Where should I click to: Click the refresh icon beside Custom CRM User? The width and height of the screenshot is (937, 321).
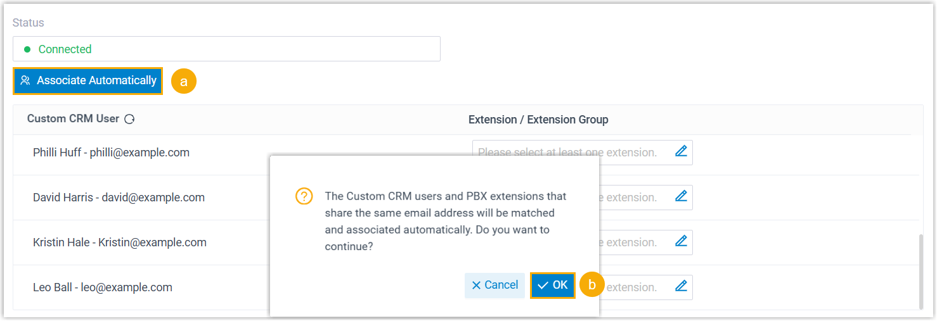click(x=129, y=119)
